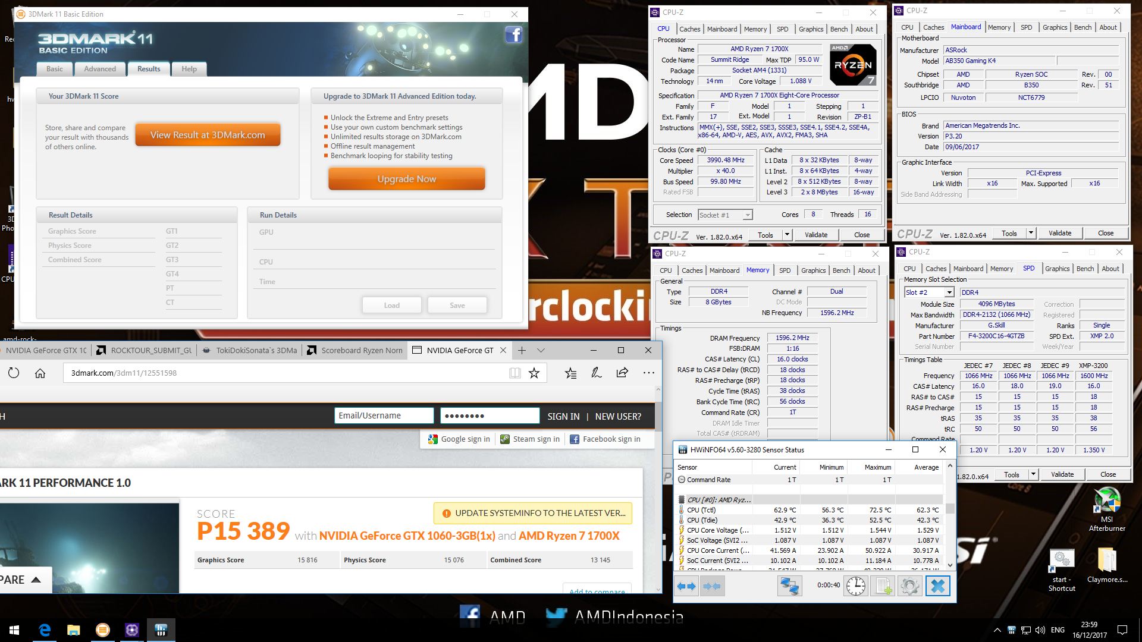Click HWiNFO collapse columns arrows button
The height and width of the screenshot is (642, 1142).
click(712, 586)
